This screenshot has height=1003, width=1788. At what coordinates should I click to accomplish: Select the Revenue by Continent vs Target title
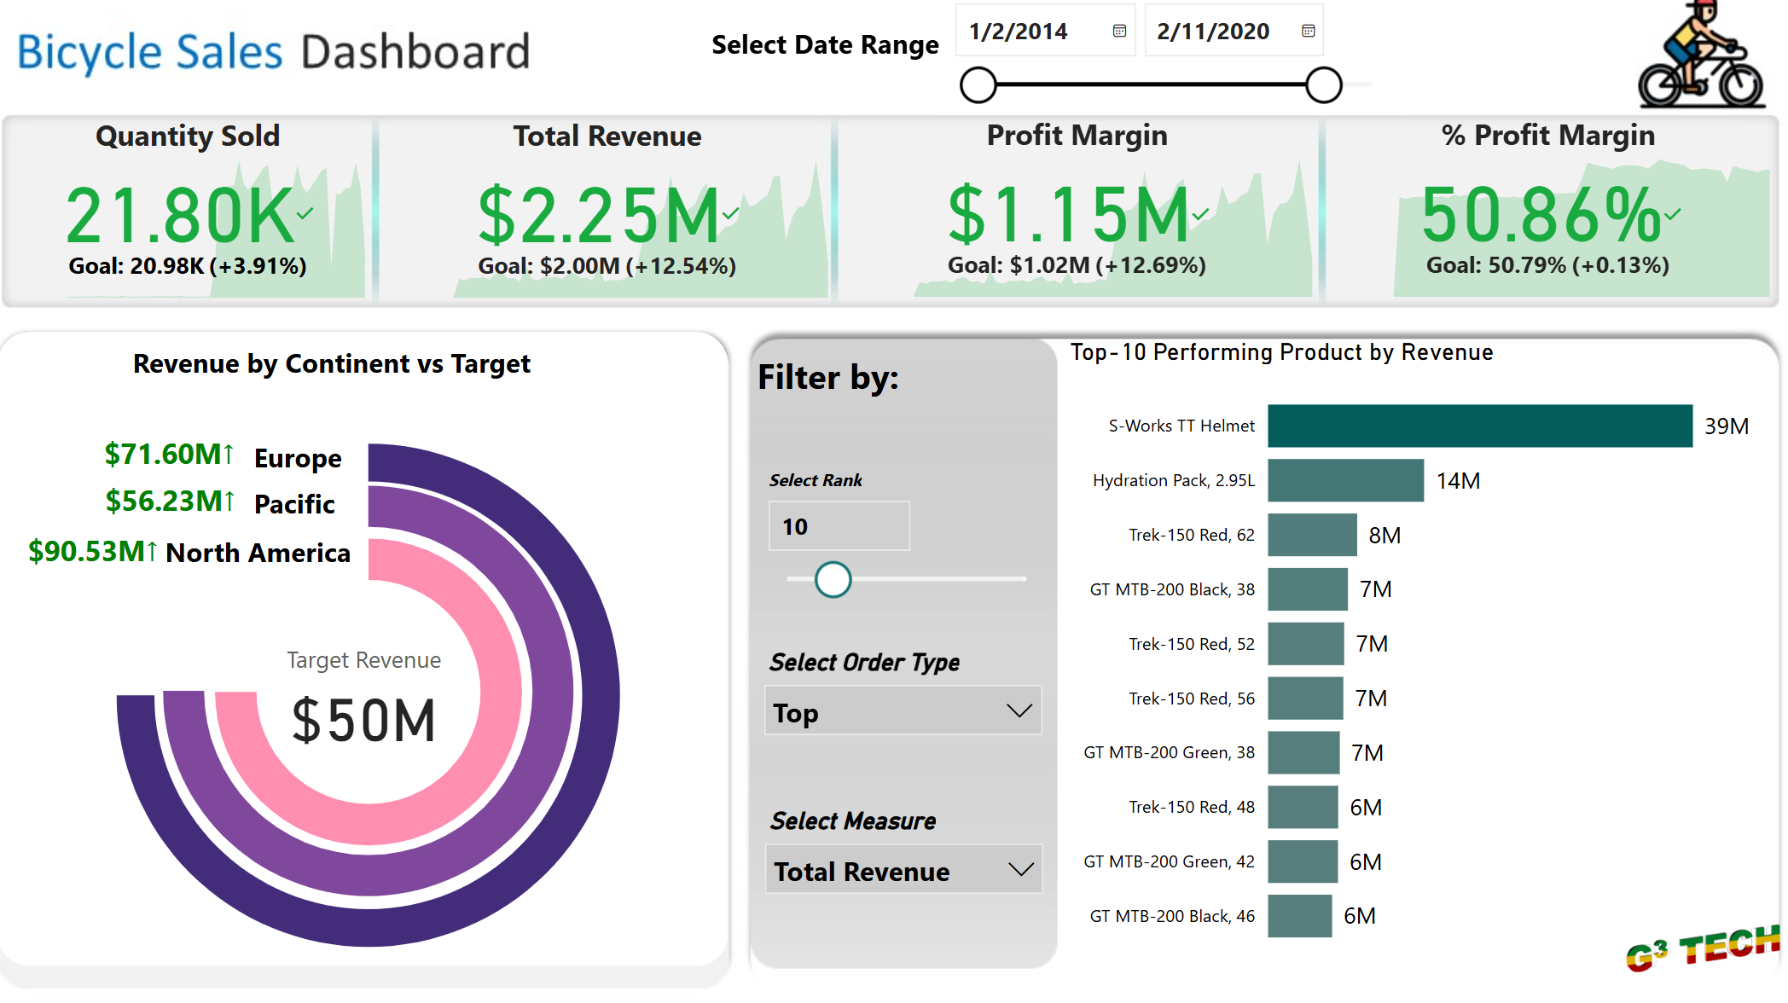[361, 362]
